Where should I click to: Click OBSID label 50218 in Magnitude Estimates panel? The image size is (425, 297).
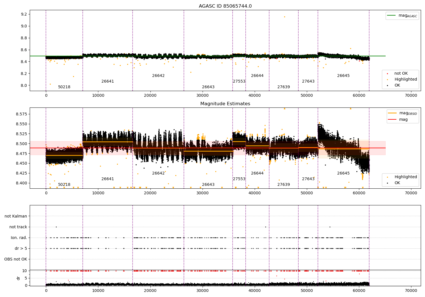(x=64, y=185)
